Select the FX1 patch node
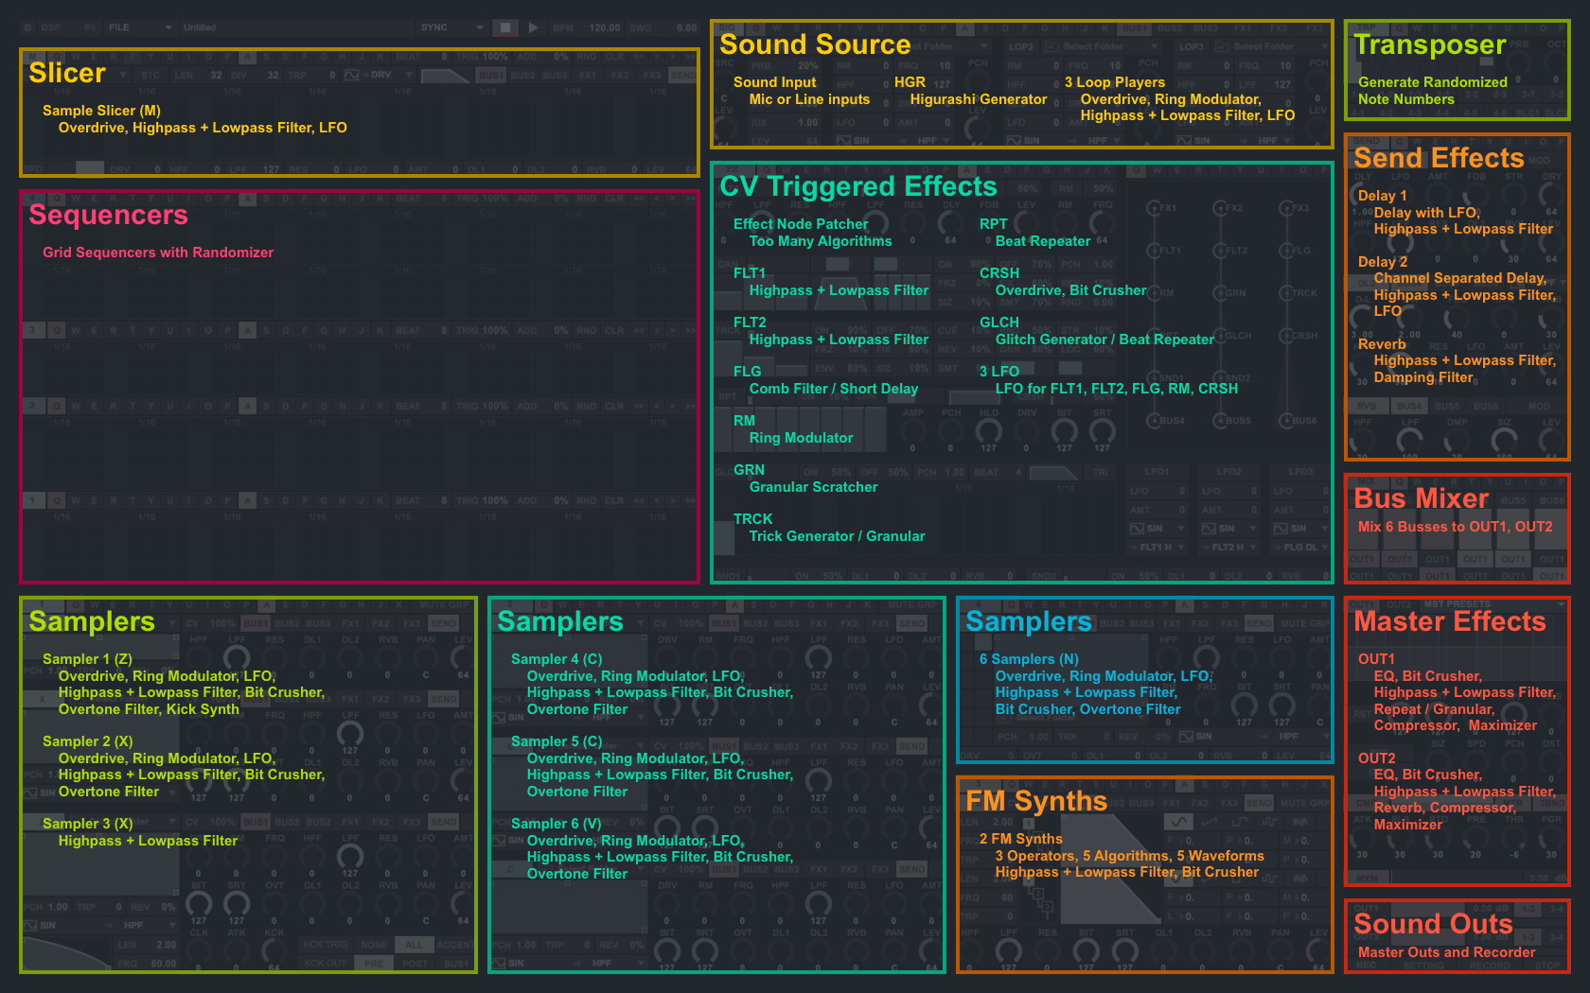The height and width of the screenshot is (993, 1590). (1154, 208)
